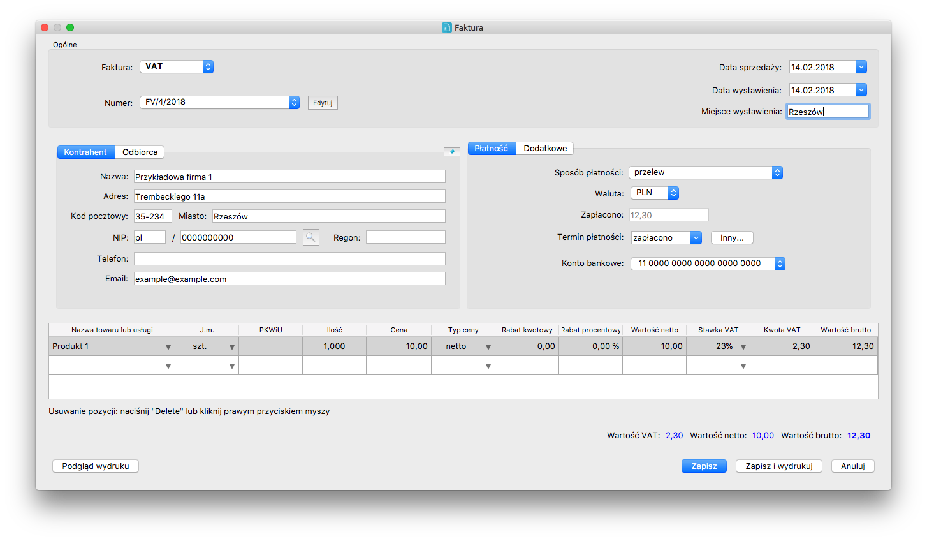Click Podgląd wydruku button

[96, 466]
